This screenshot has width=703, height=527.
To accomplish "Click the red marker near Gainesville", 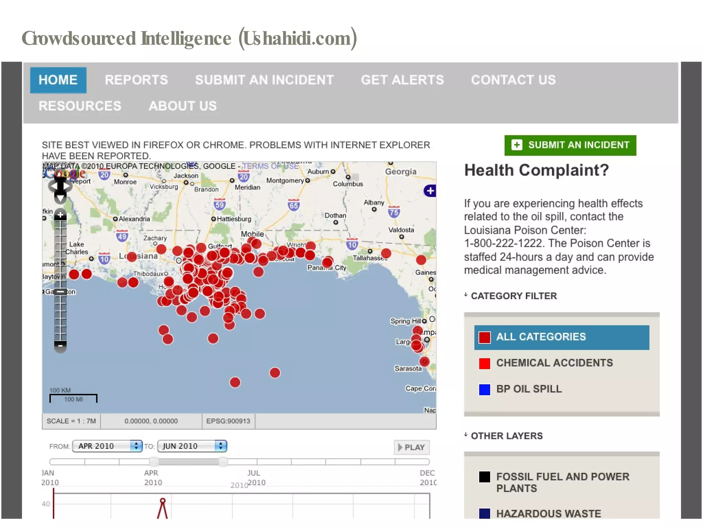I will tap(421, 260).
